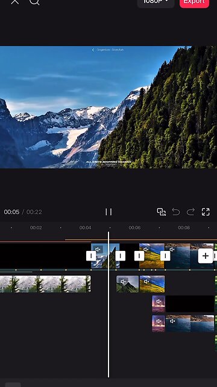
Task: Open the 1080P resolution dropdown
Action: click(156, 2)
